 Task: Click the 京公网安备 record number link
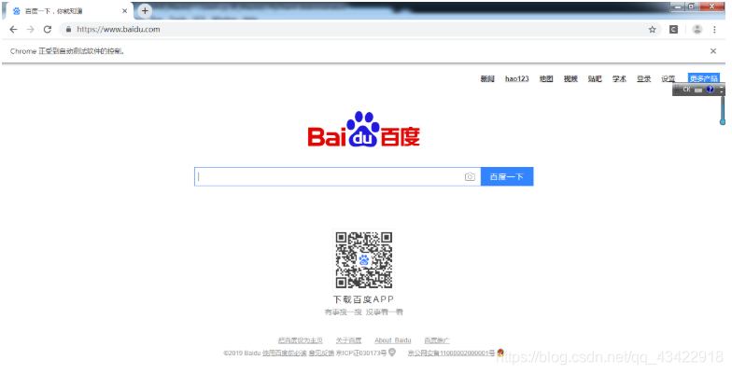(451, 353)
